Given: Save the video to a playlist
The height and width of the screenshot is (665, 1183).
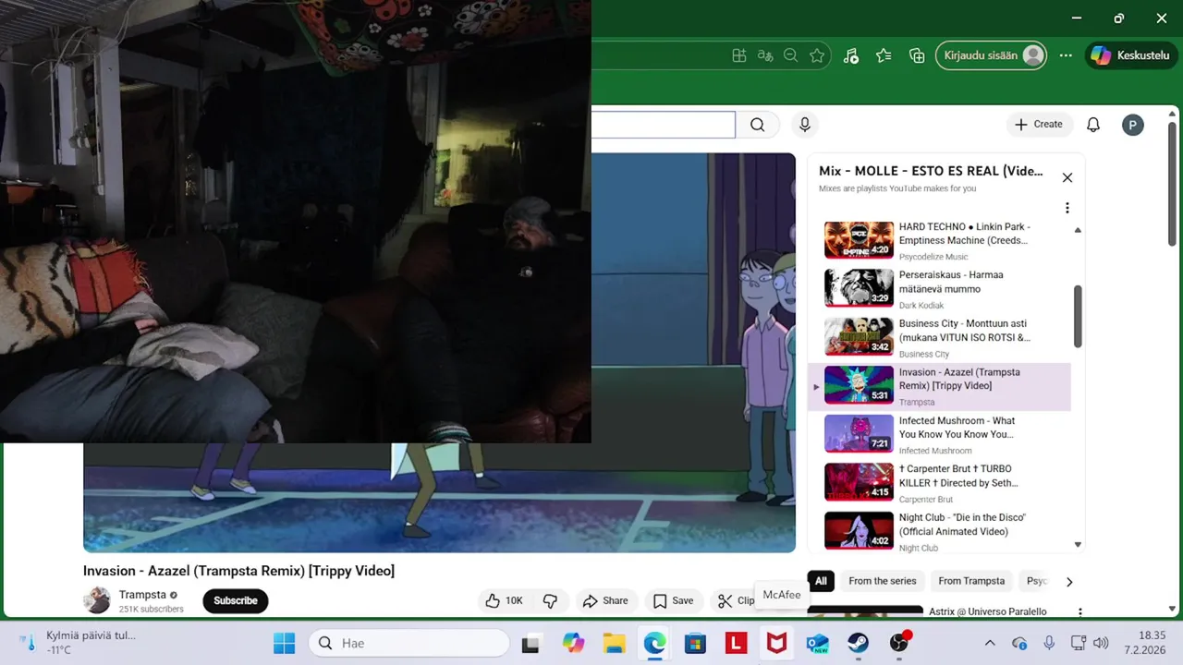Looking at the screenshot, I should [x=673, y=600].
